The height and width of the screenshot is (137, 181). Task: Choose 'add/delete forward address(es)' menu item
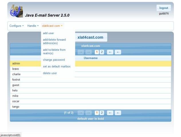coord(54,41)
